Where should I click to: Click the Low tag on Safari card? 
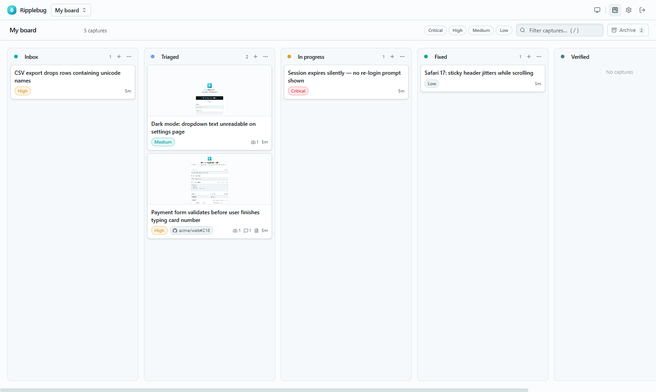(x=432, y=84)
